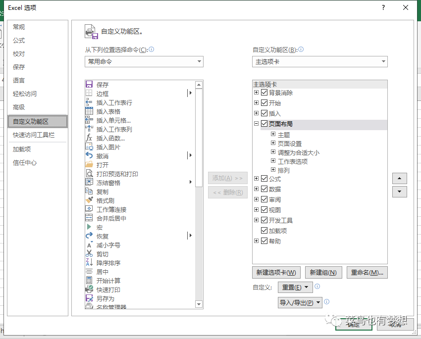Click the move up arrow button

(x=400, y=178)
